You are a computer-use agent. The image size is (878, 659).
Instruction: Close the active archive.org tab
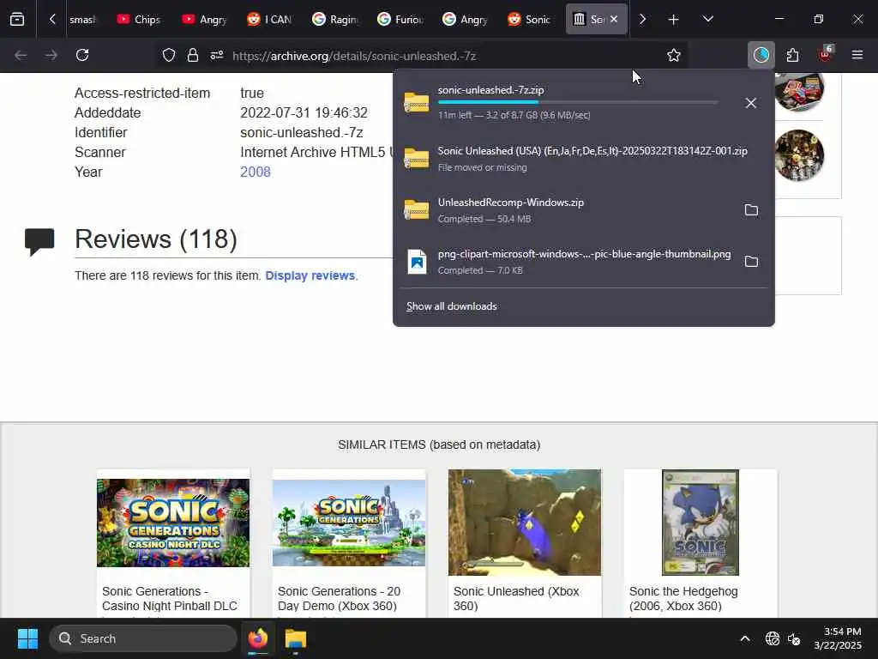(614, 19)
